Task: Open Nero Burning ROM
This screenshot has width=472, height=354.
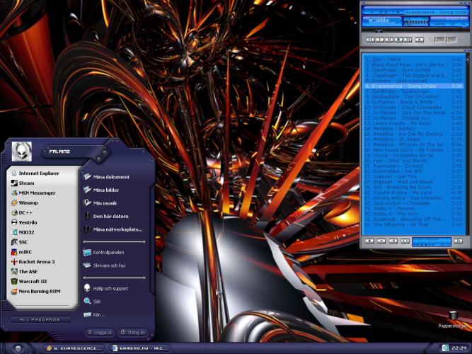Action: point(39,291)
